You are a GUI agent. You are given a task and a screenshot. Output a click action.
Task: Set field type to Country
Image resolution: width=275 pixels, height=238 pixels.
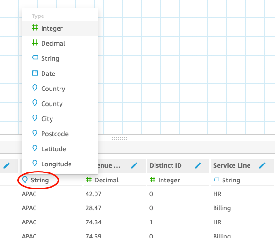[60, 89]
